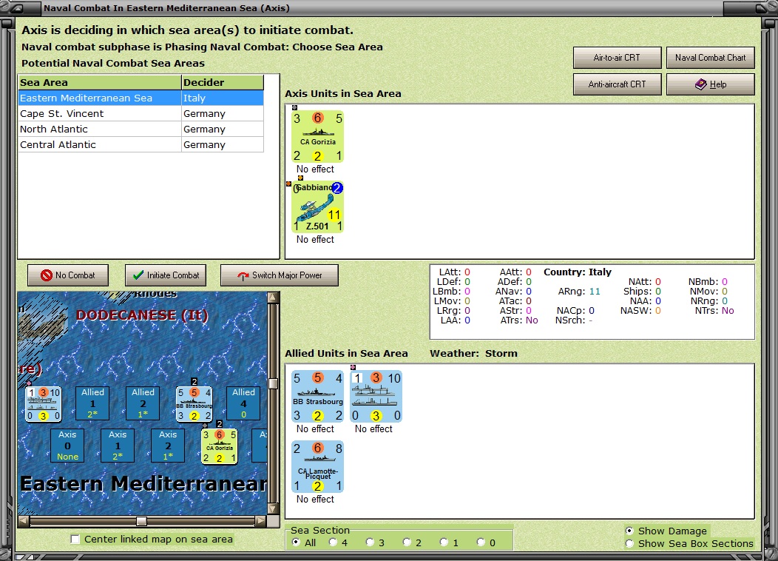778x561 pixels.
Task: Select the North Atlantic sea area row
Action: (x=141, y=129)
